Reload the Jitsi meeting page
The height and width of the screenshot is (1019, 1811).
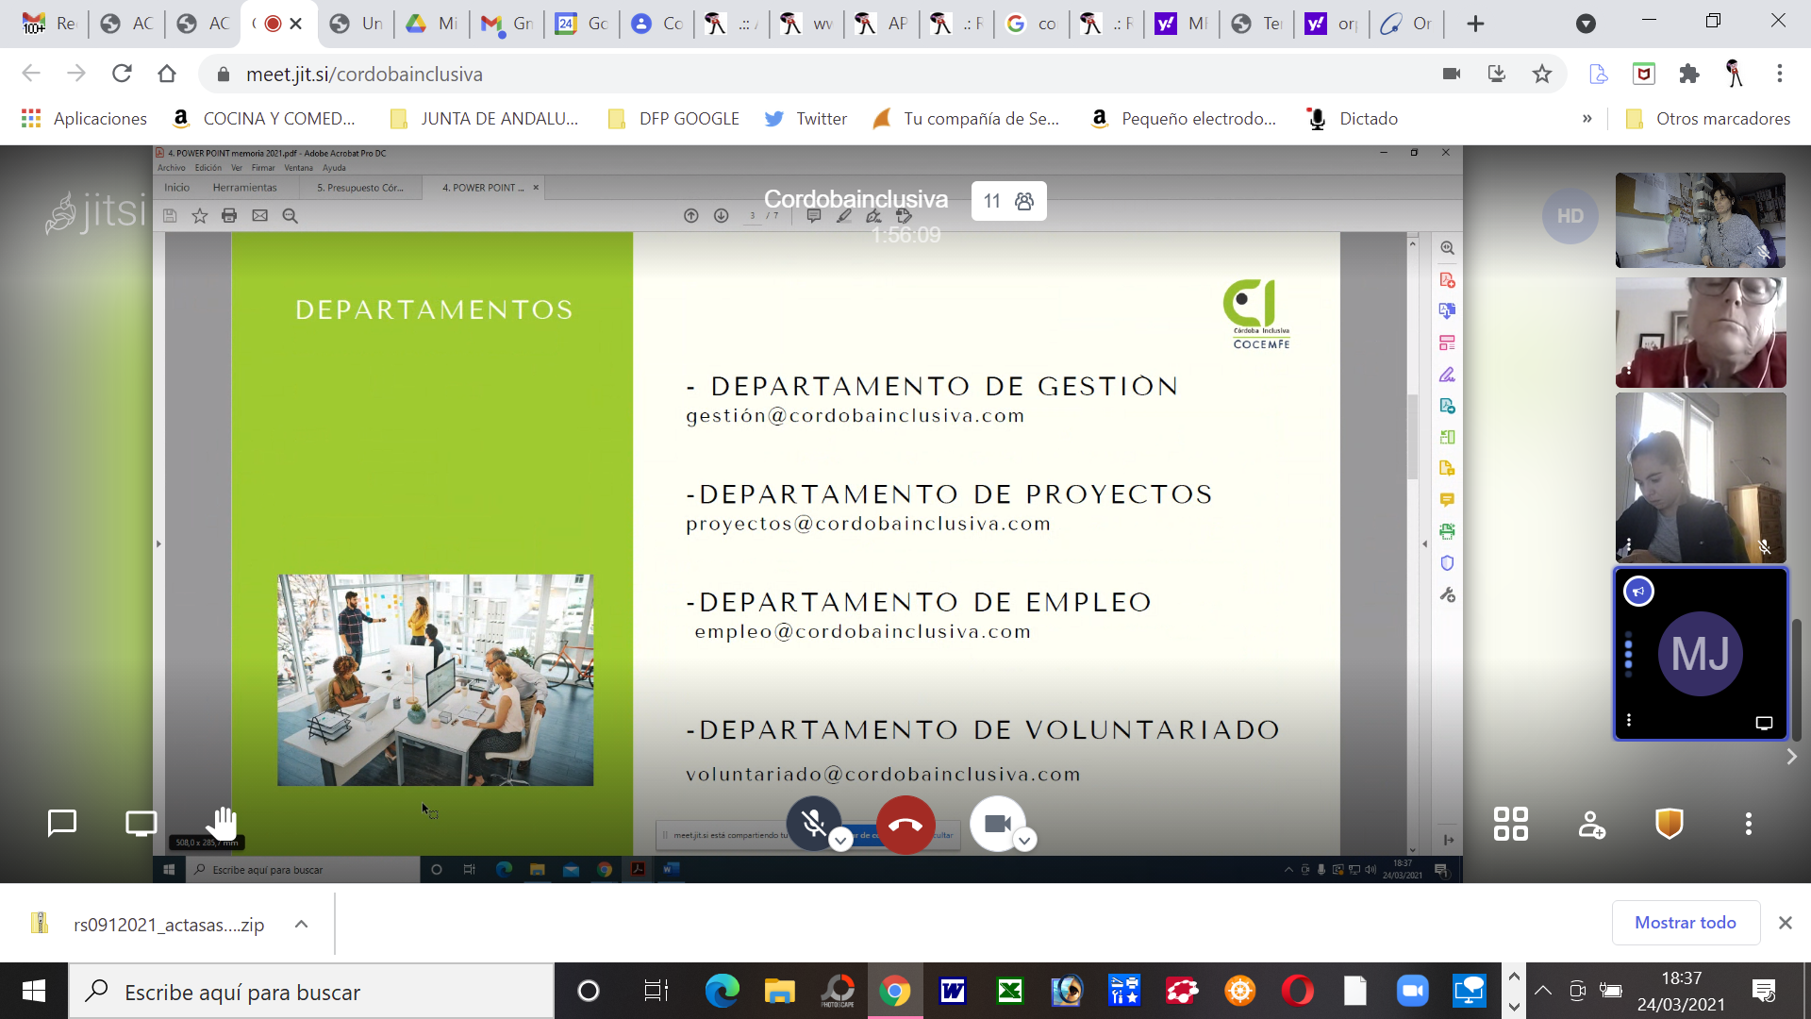click(x=122, y=74)
